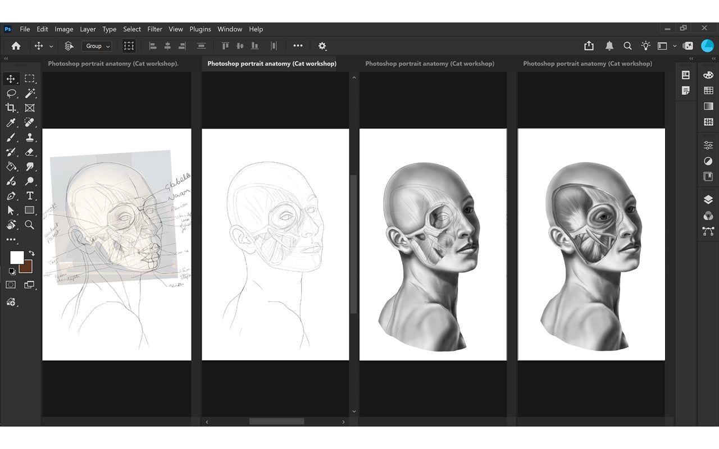Viewport: 719px width, 449px height.
Task: Select the Rectangular Marquee tool
Action: point(30,79)
